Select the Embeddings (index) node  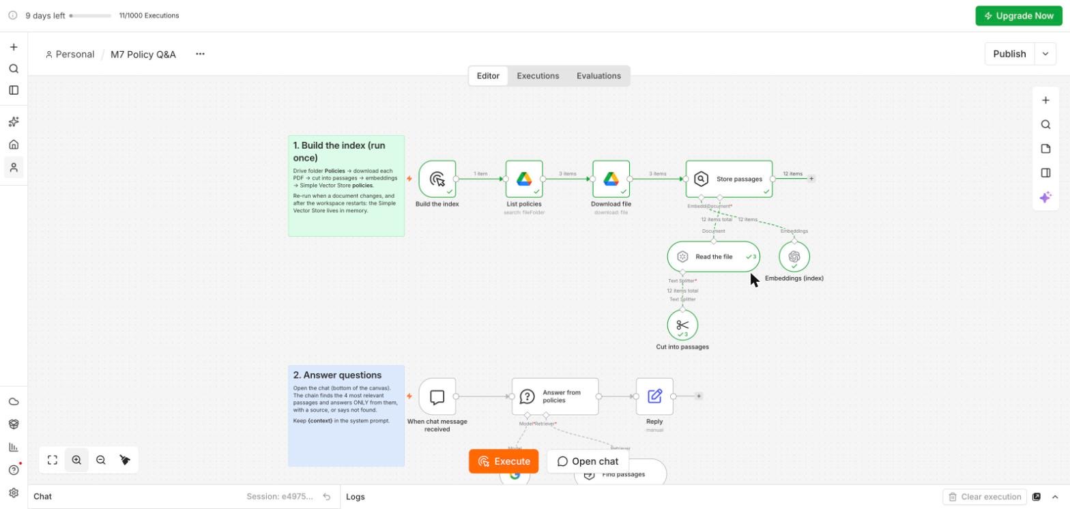[794, 257]
